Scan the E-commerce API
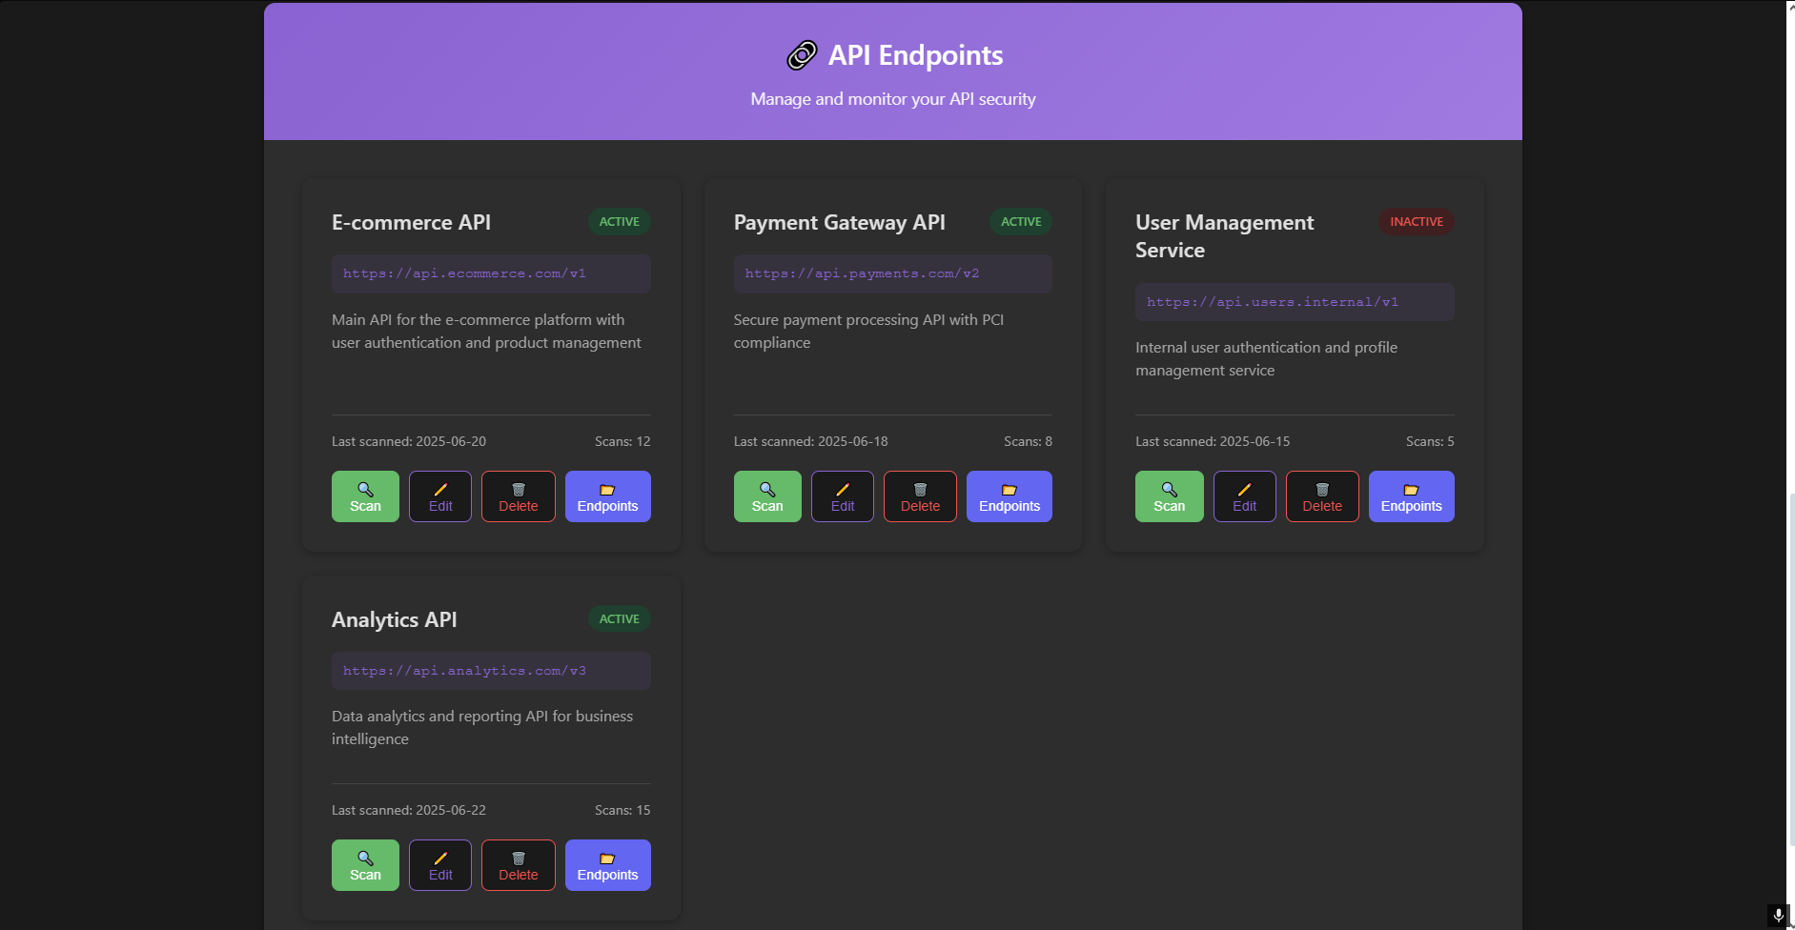1795x930 pixels. (365, 496)
